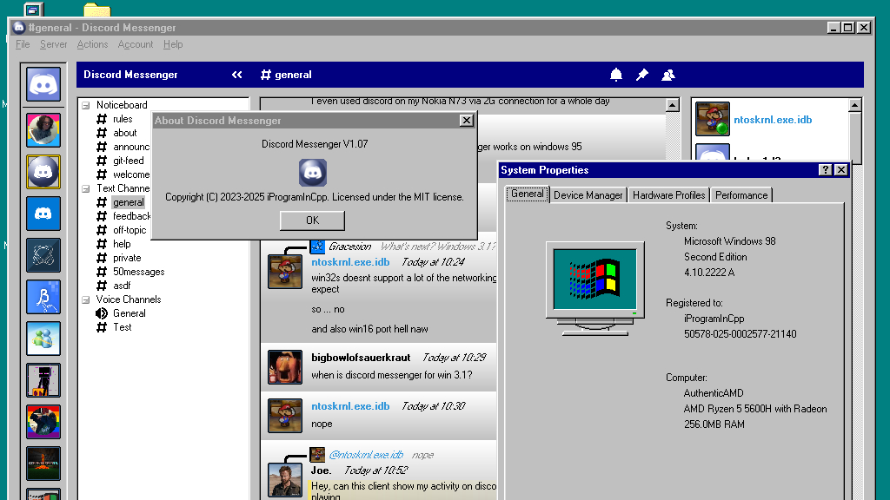
Task: Switch to the Performance tab
Action: (x=741, y=195)
